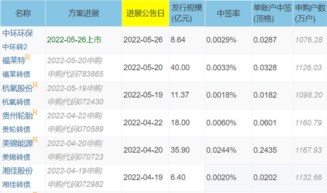Viewport: 327px width, 193px height.
Task: Sort by the 进展公告日 column header
Action: [145, 14]
